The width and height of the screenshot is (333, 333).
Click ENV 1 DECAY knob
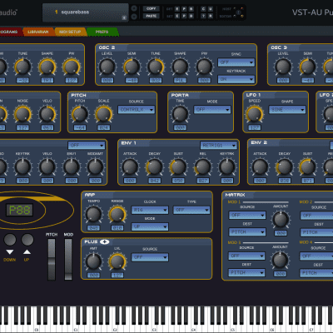click(x=154, y=166)
